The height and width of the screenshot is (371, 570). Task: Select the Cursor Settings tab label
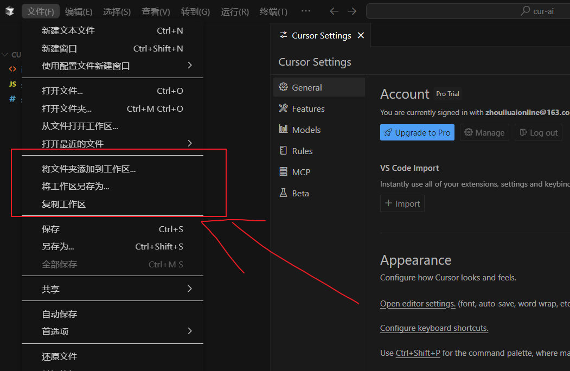(x=322, y=36)
